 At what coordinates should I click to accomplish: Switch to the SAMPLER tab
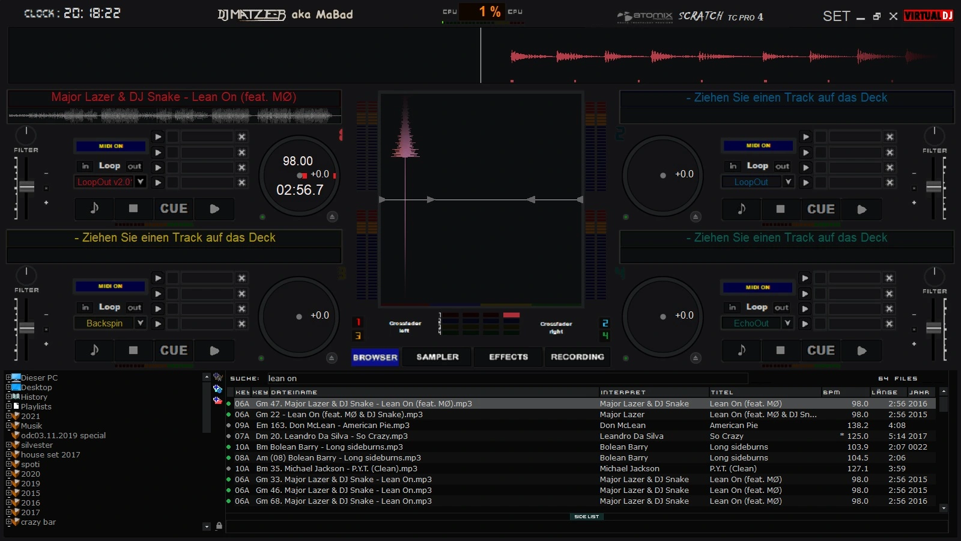(437, 357)
